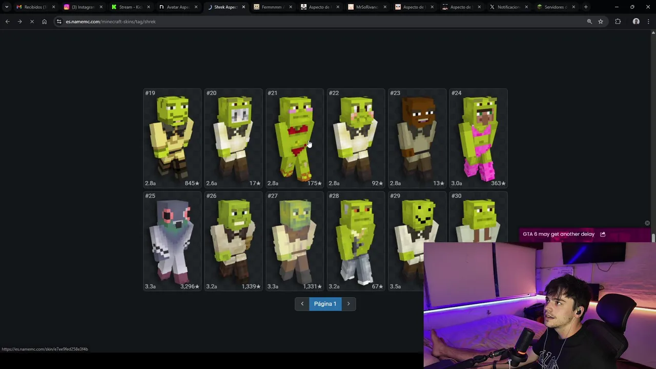Close the GTA 6 notification overlay
This screenshot has width=656, height=369.
pos(647,223)
